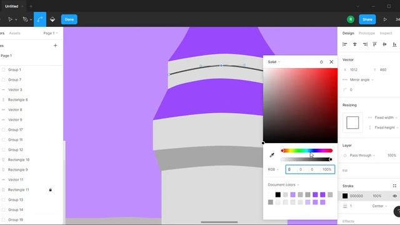Click the hue rainbow slider

coord(307,151)
